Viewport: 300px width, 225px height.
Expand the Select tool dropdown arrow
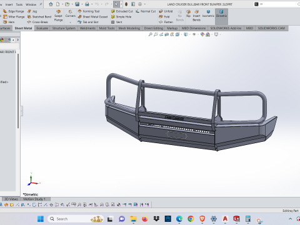click(121, 4)
